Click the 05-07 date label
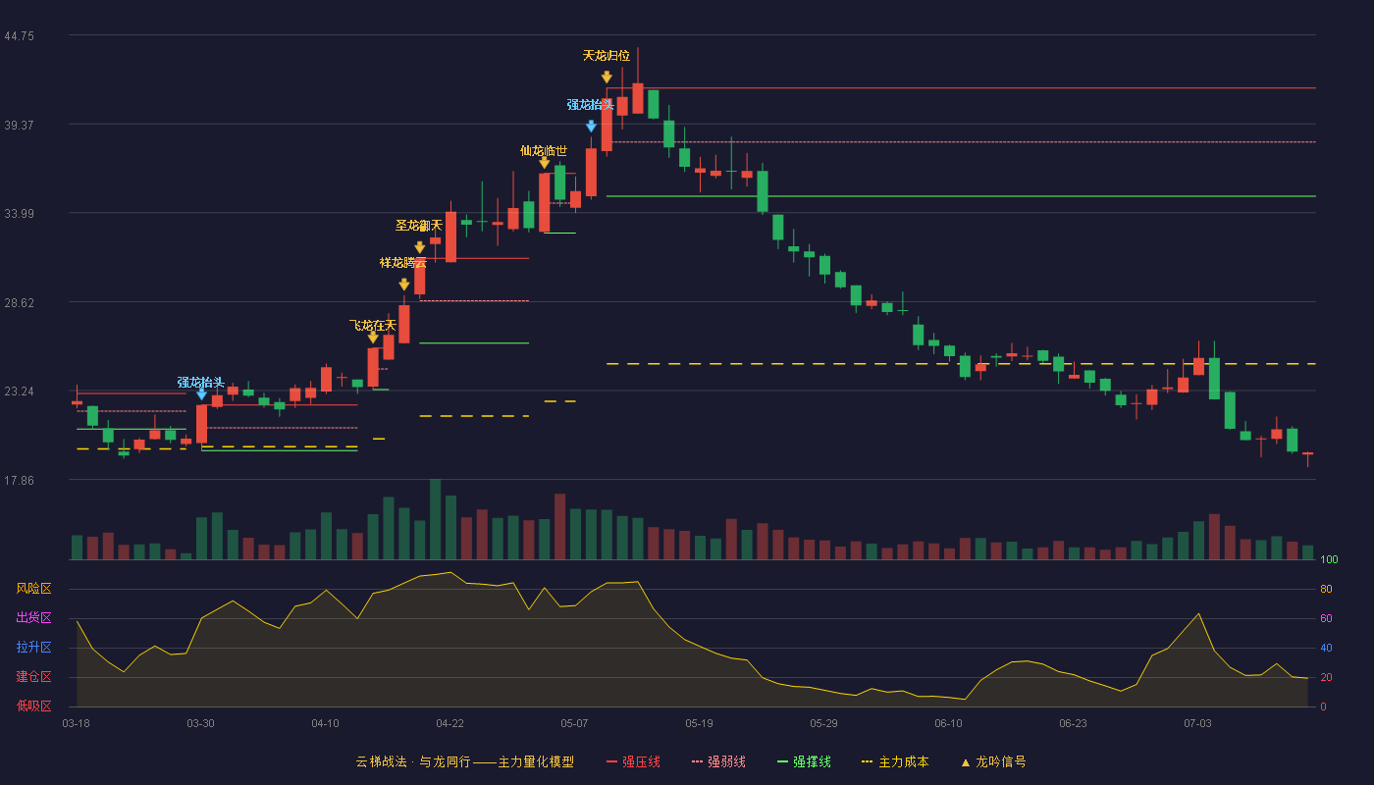 tap(574, 723)
